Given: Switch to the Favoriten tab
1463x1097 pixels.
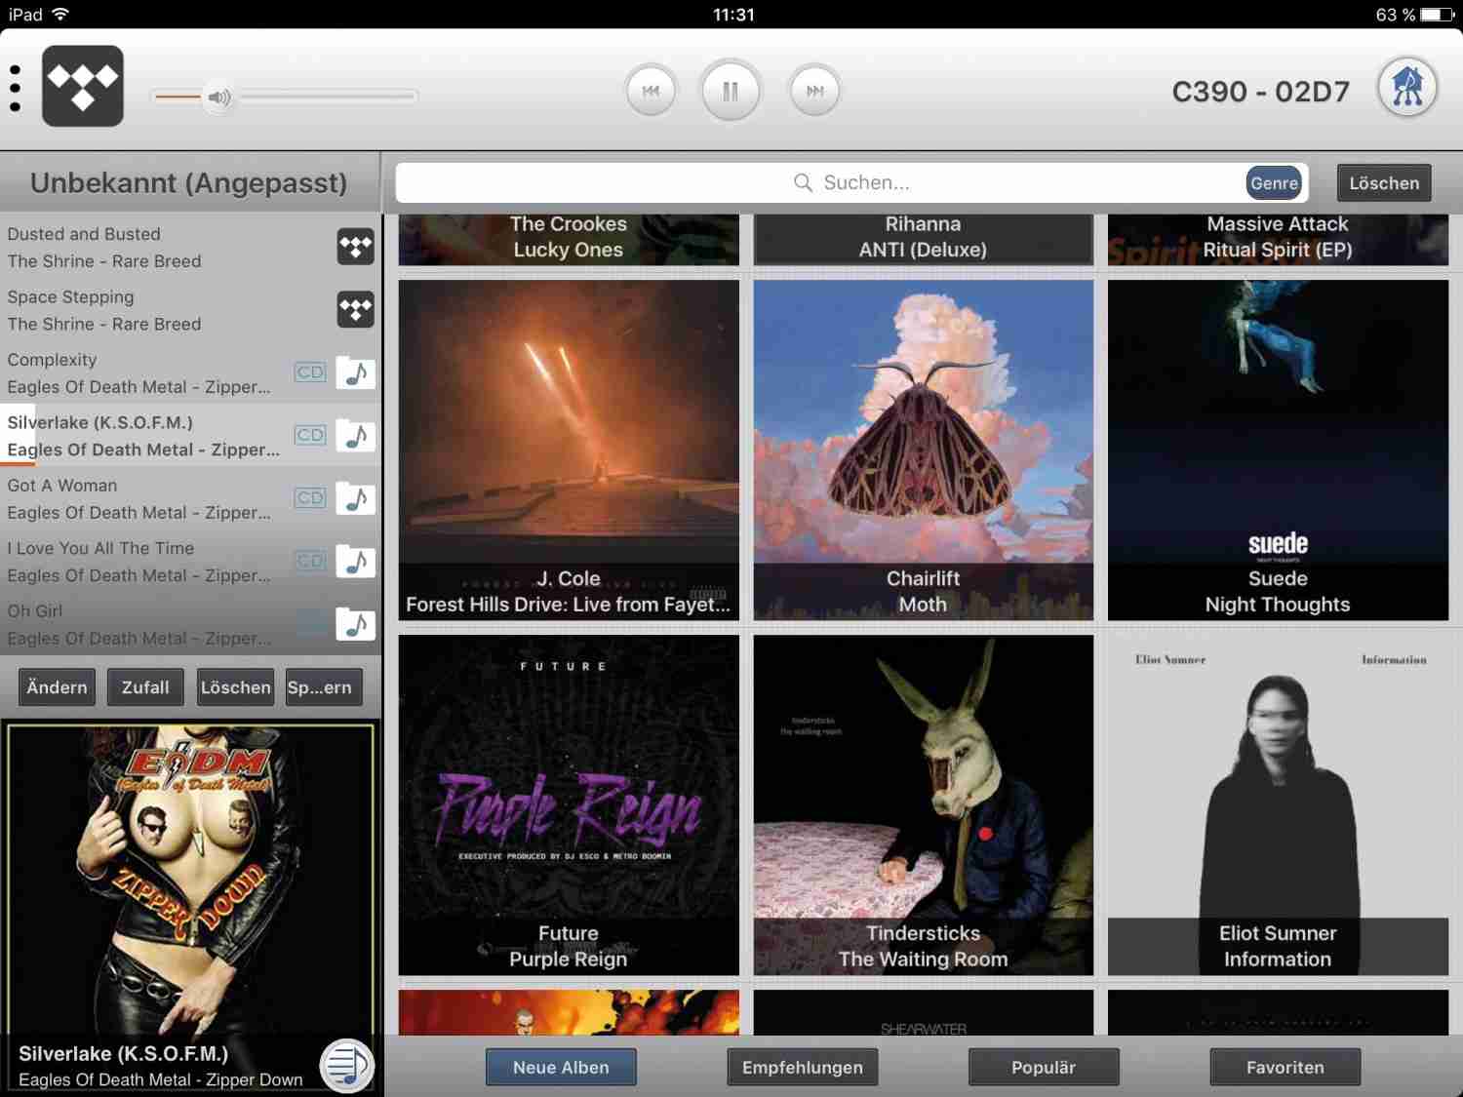Looking at the screenshot, I should point(1285,1067).
